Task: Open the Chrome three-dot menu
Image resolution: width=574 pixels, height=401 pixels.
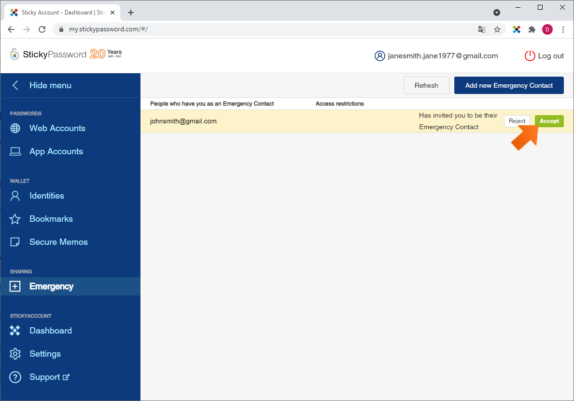Action: pyautogui.click(x=563, y=29)
